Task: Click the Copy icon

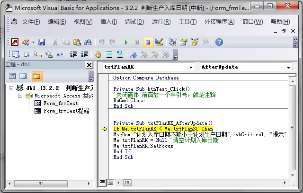Action: tap(66, 42)
